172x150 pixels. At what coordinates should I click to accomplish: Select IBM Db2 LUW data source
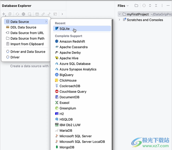click(x=82, y=125)
